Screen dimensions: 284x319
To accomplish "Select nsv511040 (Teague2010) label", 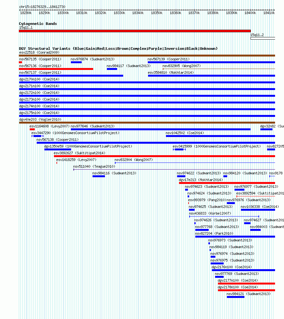I will point(94,167).
